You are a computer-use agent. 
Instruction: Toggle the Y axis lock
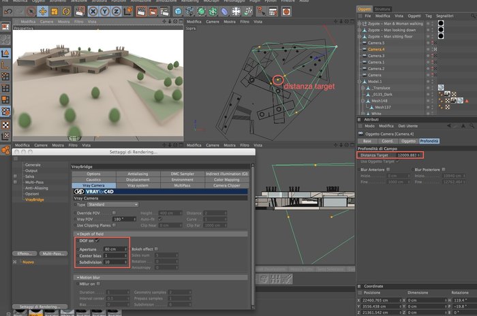click(104, 12)
